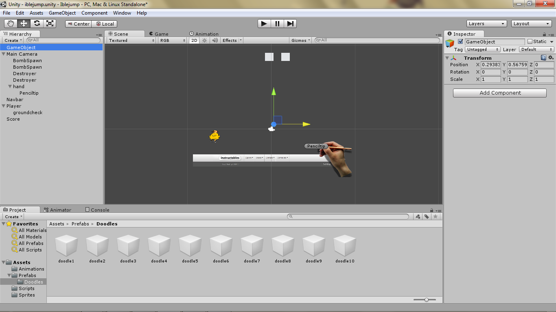Select the Scale tool
This screenshot has height=312, width=556.
click(x=50, y=24)
